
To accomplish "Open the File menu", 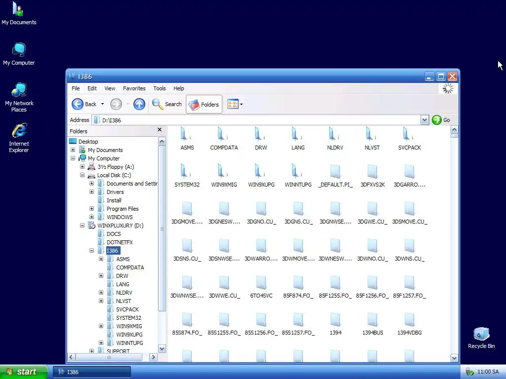I will (76, 88).
